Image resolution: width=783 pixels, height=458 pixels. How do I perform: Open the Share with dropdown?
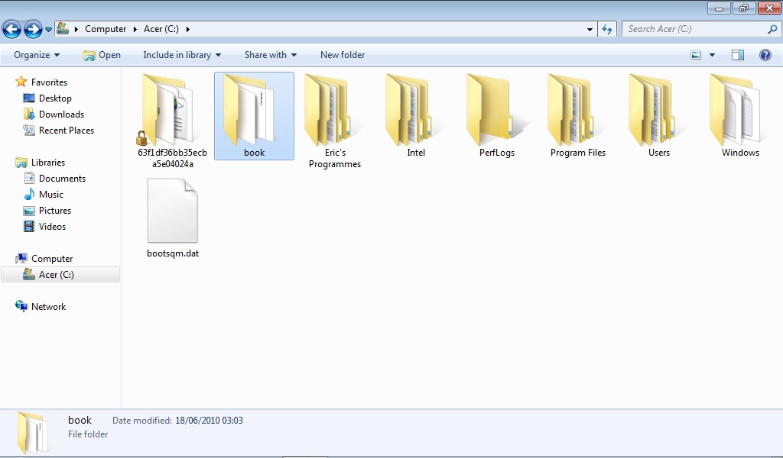click(x=269, y=54)
